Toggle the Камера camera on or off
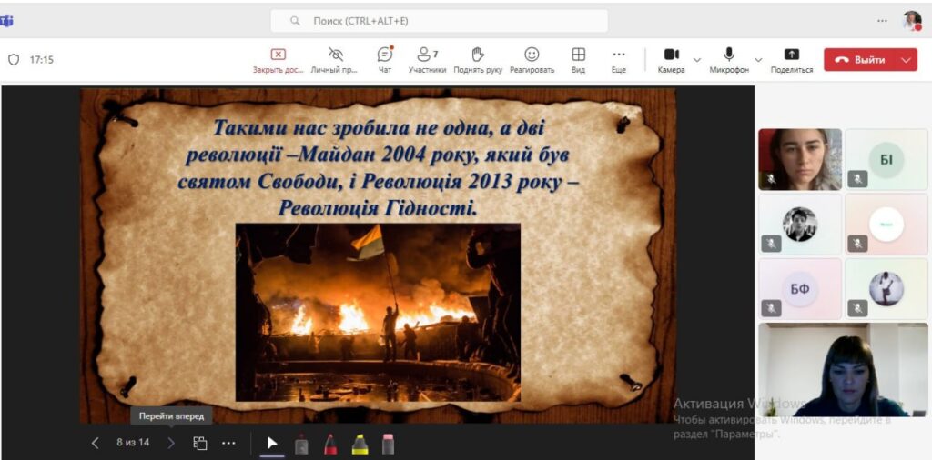Image resolution: width=932 pixels, height=460 pixels. 671,59
